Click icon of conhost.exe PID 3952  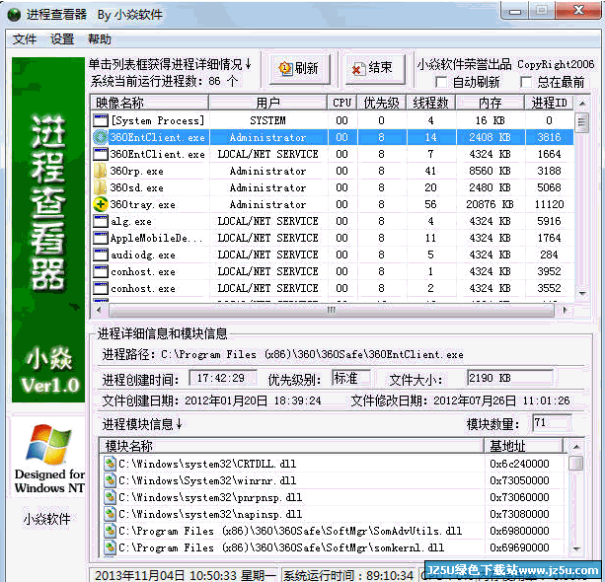point(101,271)
